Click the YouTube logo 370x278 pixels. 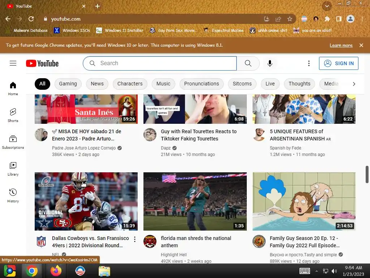(x=42, y=63)
